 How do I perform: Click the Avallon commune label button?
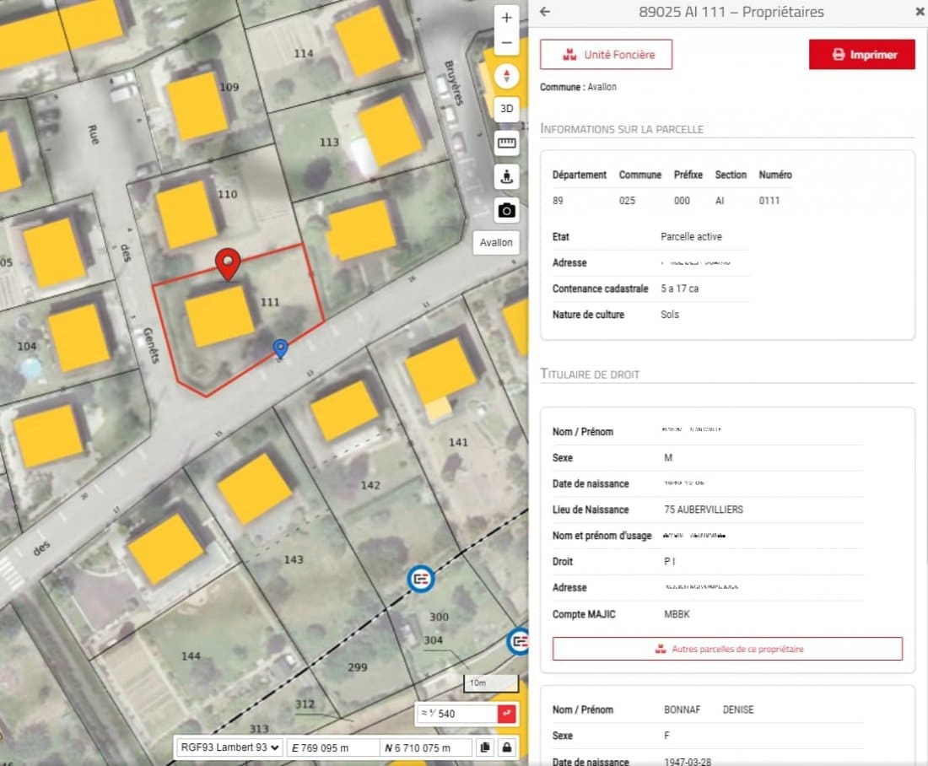pyautogui.click(x=496, y=242)
